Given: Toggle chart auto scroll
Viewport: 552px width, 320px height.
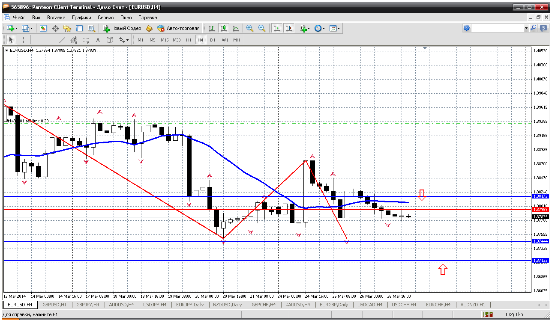Looking at the screenshot, I should (277, 28).
